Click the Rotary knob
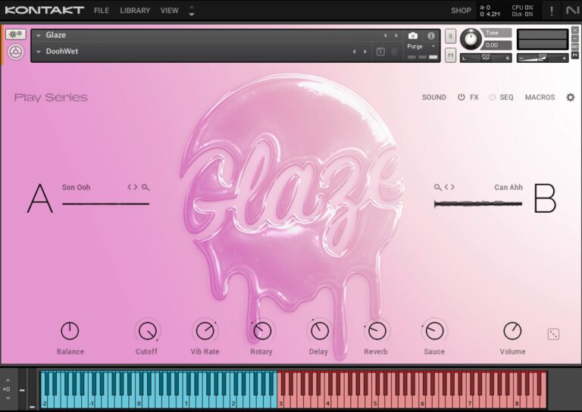Viewport: 582px width, 412px height. click(262, 331)
